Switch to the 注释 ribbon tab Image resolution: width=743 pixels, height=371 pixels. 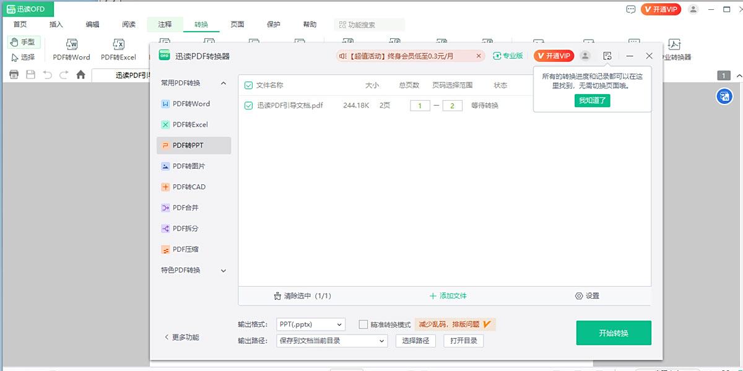pyautogui.click(x=165, y=25)
